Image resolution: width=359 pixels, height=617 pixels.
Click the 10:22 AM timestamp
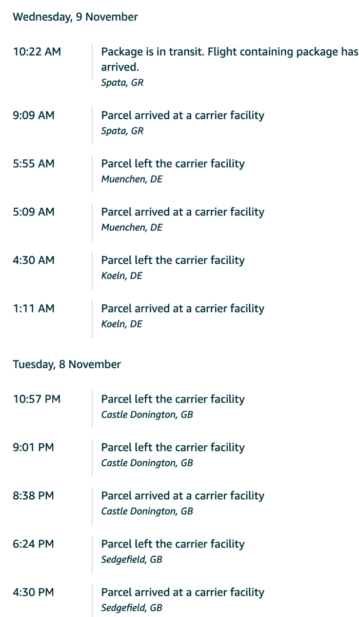[x=37, y=51]
